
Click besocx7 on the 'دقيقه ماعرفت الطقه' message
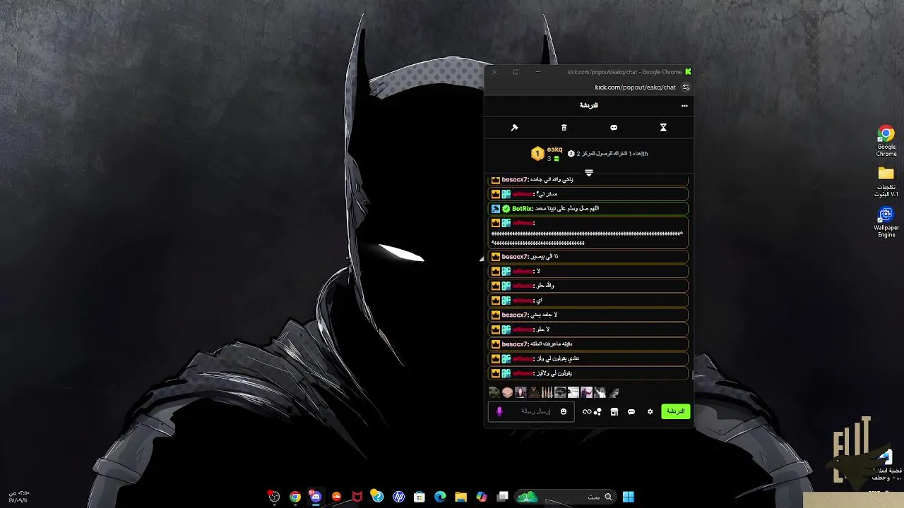coord(515,344)
